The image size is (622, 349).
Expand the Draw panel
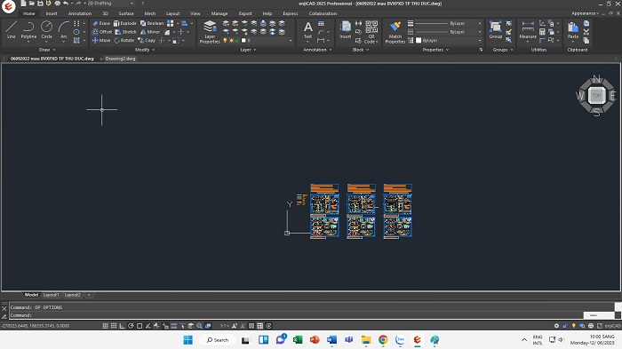point(47,50)
